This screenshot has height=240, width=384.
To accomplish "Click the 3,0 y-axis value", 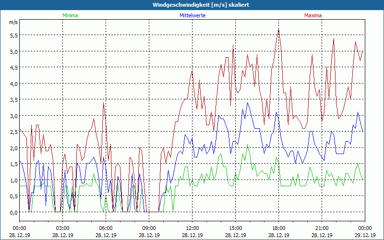I will (14, 116).
